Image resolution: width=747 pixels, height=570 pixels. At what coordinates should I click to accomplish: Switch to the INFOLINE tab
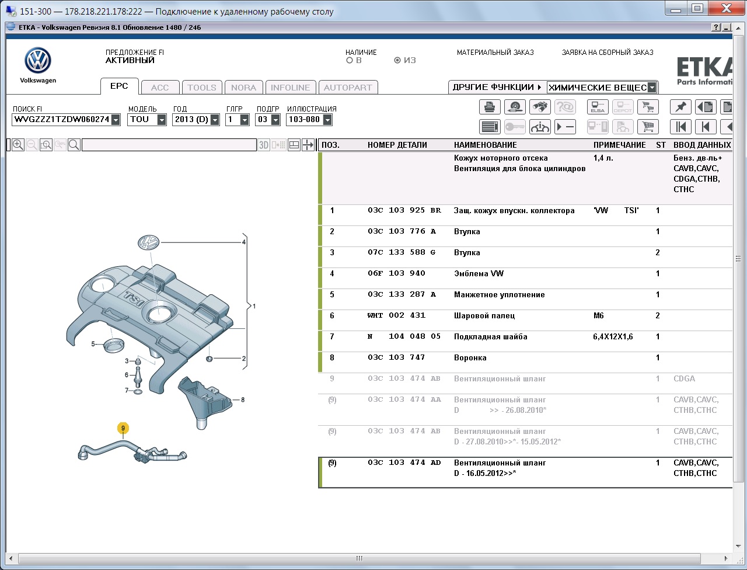291,88
